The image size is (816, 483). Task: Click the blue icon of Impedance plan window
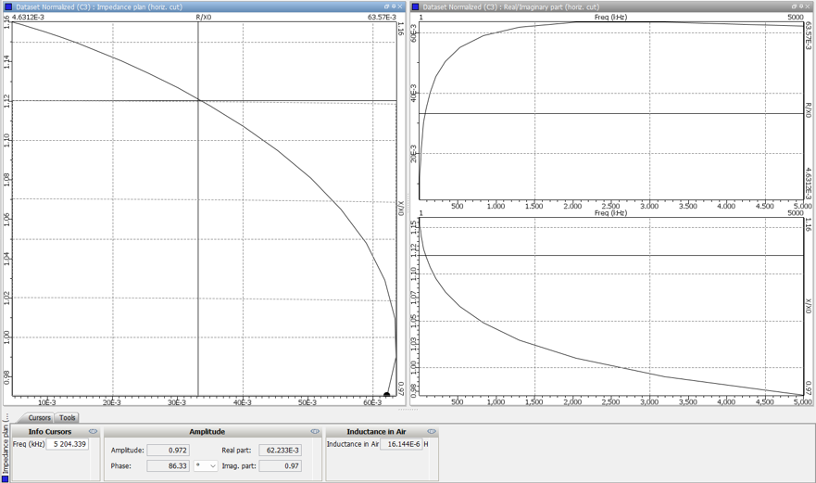pyautogui.click(x=8, y=6)
